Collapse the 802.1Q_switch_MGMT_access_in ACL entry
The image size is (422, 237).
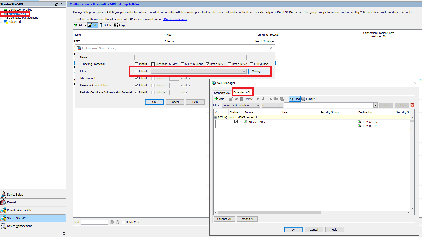coord(216,117)
